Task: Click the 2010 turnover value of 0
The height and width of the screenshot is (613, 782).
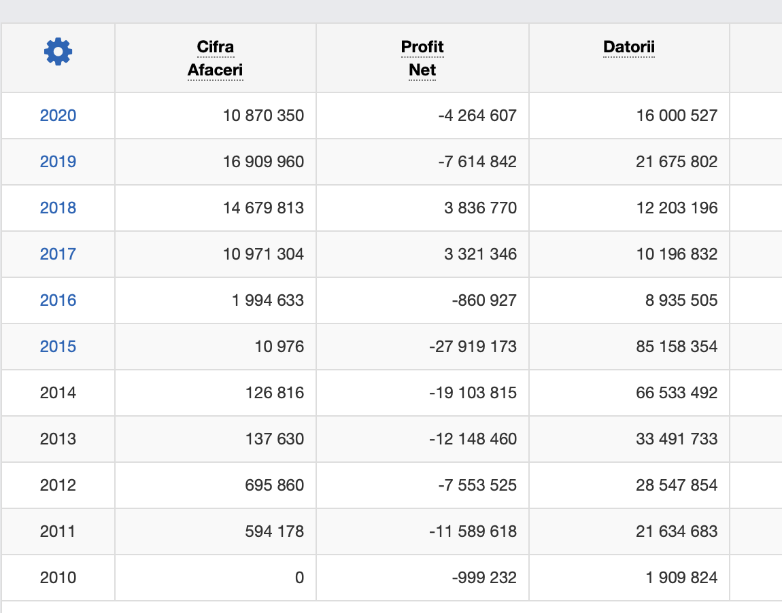Action: (x=299, y=578)
